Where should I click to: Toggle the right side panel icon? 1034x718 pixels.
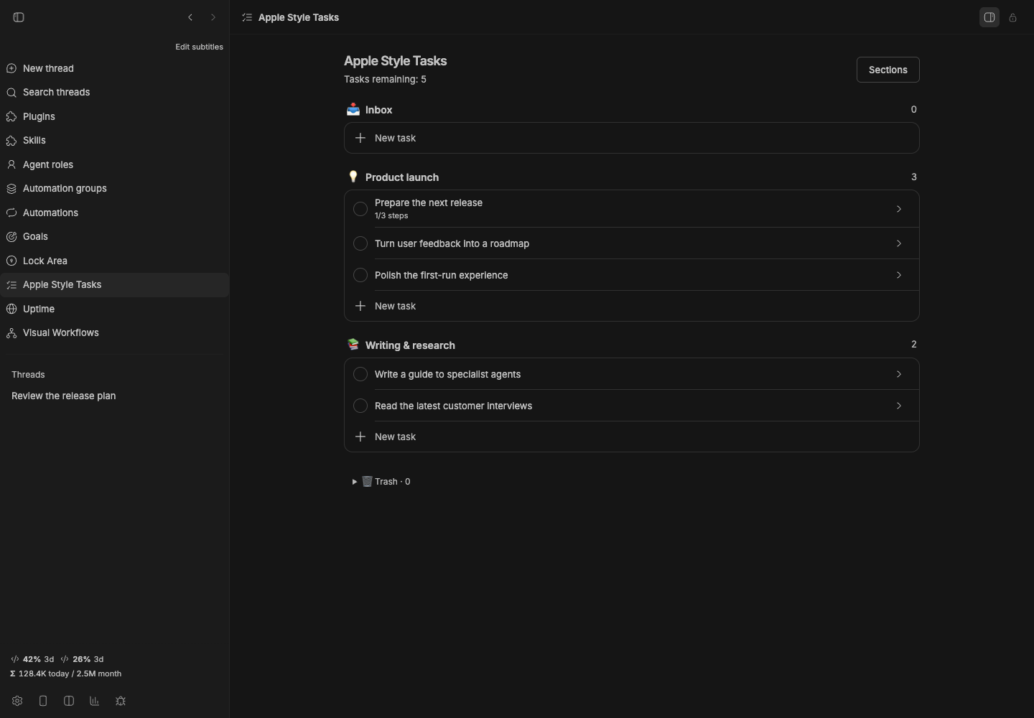tap(989, 17)
